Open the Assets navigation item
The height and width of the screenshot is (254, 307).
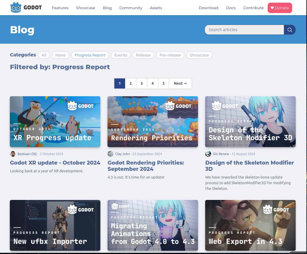tap(156, 8)
